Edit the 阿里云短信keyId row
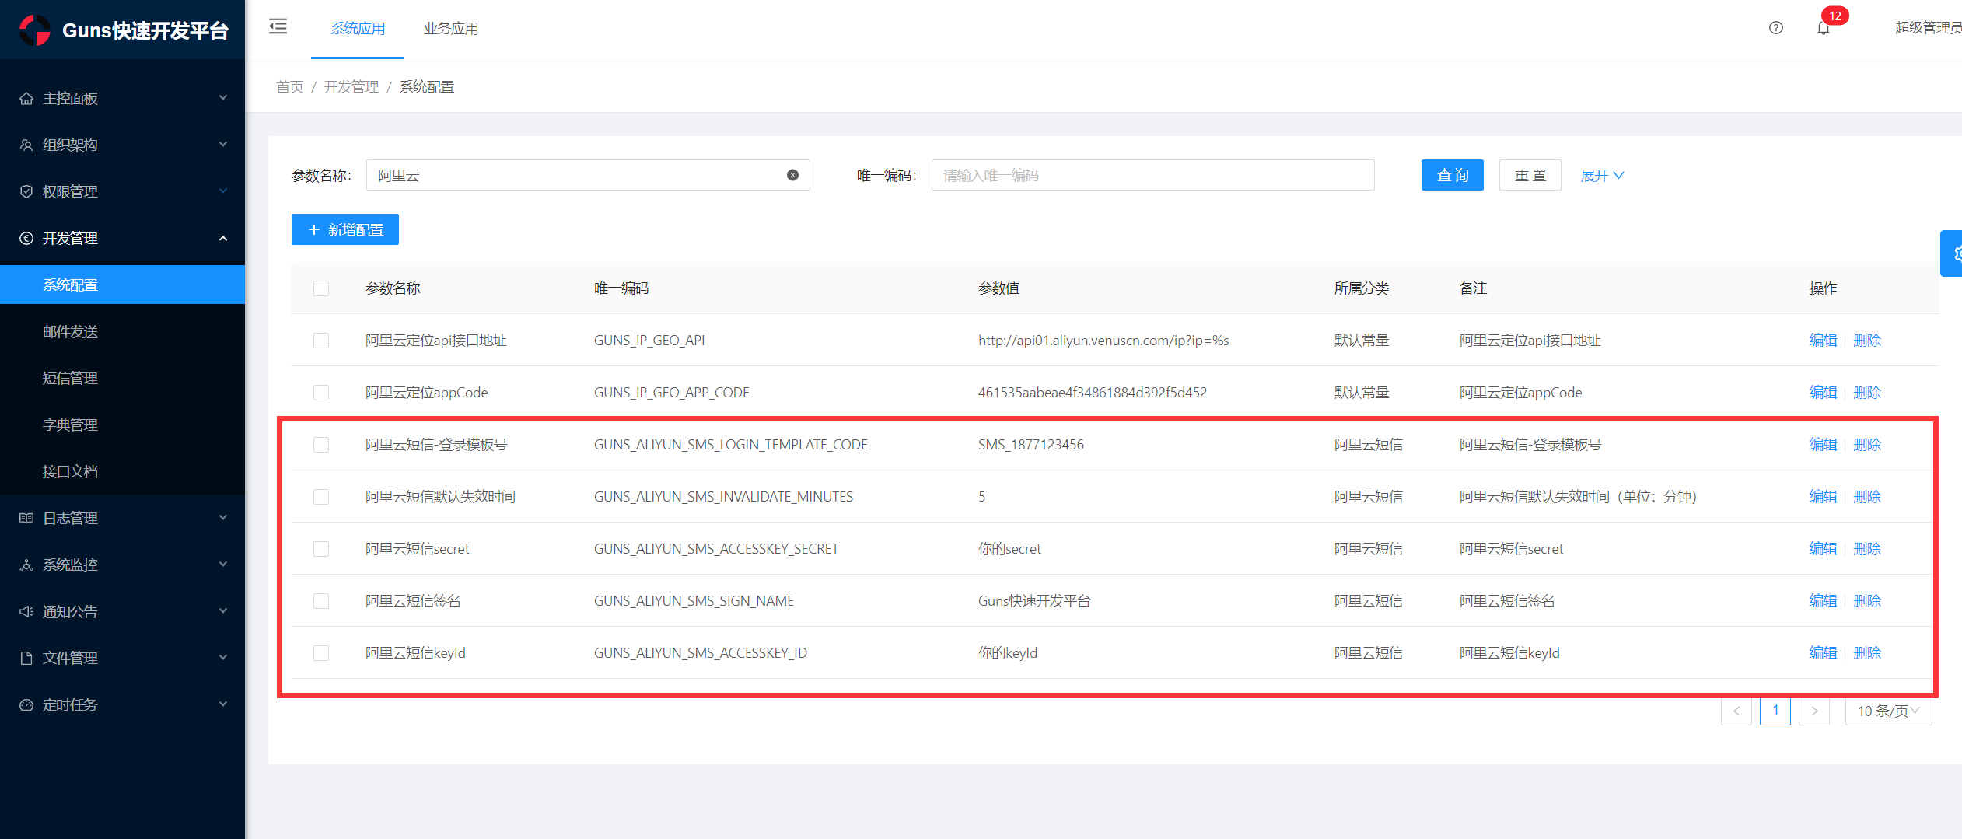Image resolution: width=1962 pixels, height=839 pixels. 1823,653
